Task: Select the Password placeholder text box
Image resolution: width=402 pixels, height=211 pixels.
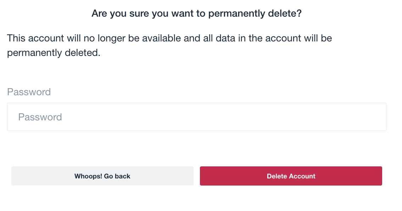Action: tap(196, 117)
